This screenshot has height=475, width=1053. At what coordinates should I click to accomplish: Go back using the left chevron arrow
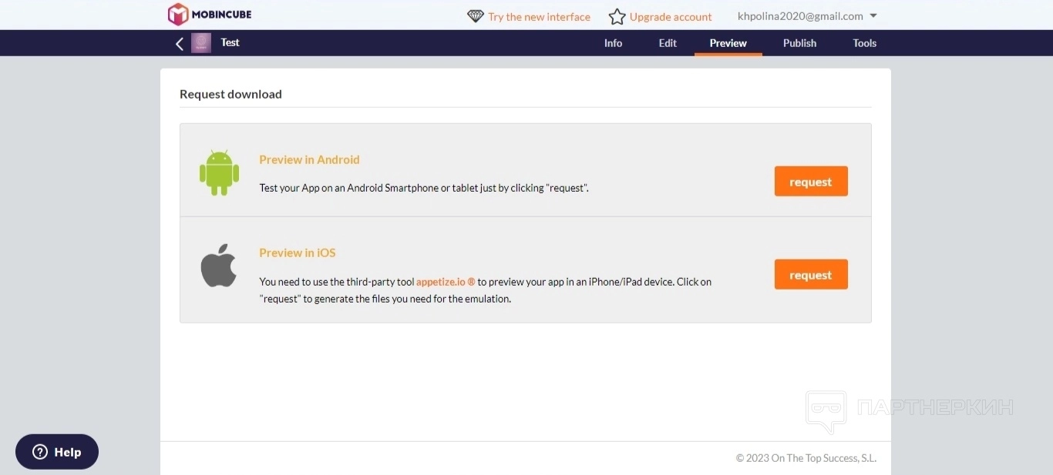coord(180,43)
